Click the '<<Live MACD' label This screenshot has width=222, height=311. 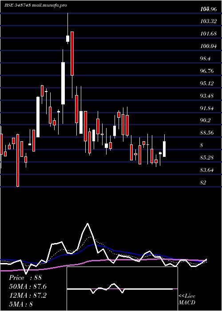coord(187,299)
